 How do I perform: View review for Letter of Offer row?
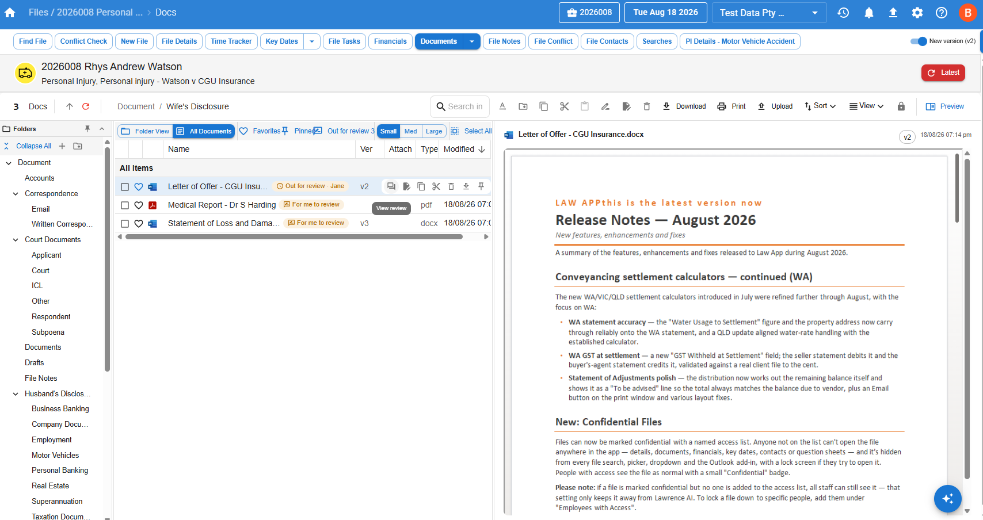[391, 186]
